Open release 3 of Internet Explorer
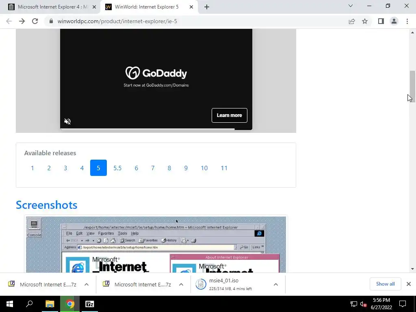The image size is (416, 312). pos(65,168)
